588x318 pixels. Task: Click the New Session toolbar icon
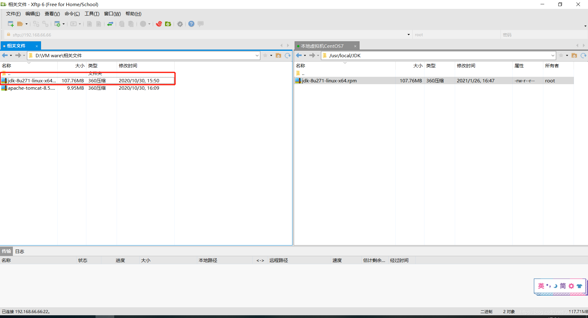pyautogui.click(x=11, y=24)
